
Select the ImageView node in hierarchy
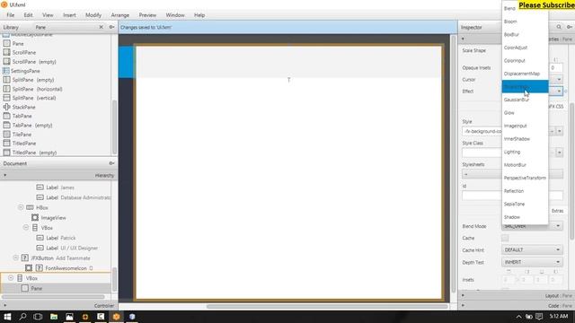54,217
